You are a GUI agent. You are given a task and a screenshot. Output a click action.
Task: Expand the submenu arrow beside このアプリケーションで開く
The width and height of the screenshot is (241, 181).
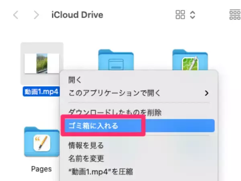point(206,93)
